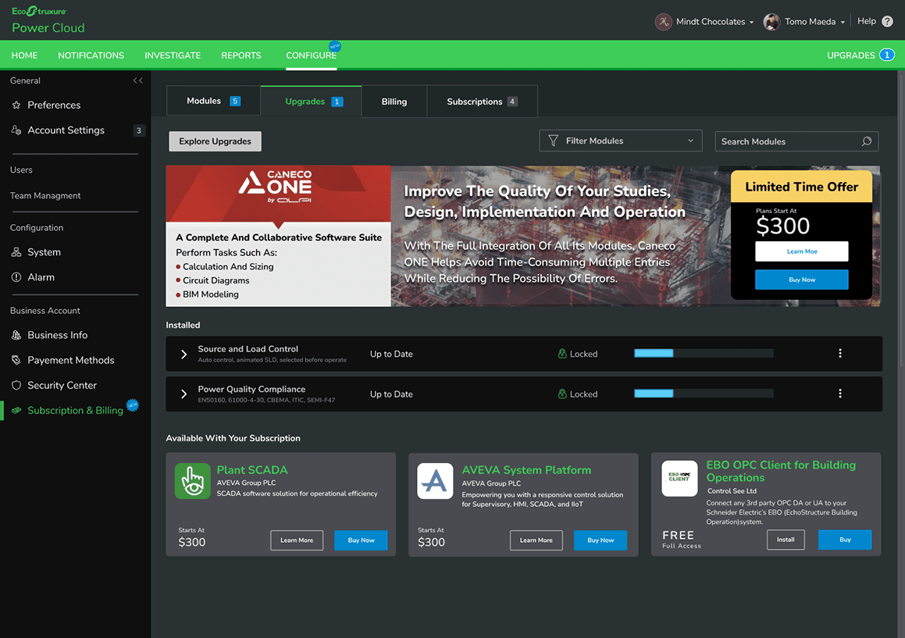The width and height of the screenshot is (905, 638).
Task: Click the Payement Methods tag icon
Action: 16,360
